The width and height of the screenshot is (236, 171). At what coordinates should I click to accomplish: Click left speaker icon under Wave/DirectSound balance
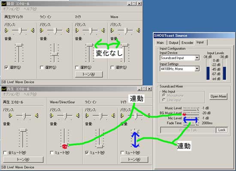click(51, 116)
